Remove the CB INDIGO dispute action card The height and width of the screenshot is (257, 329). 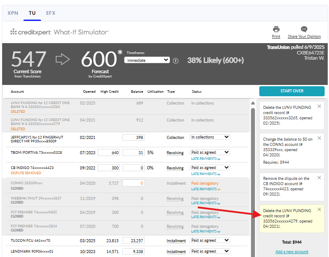pos(319,178)
